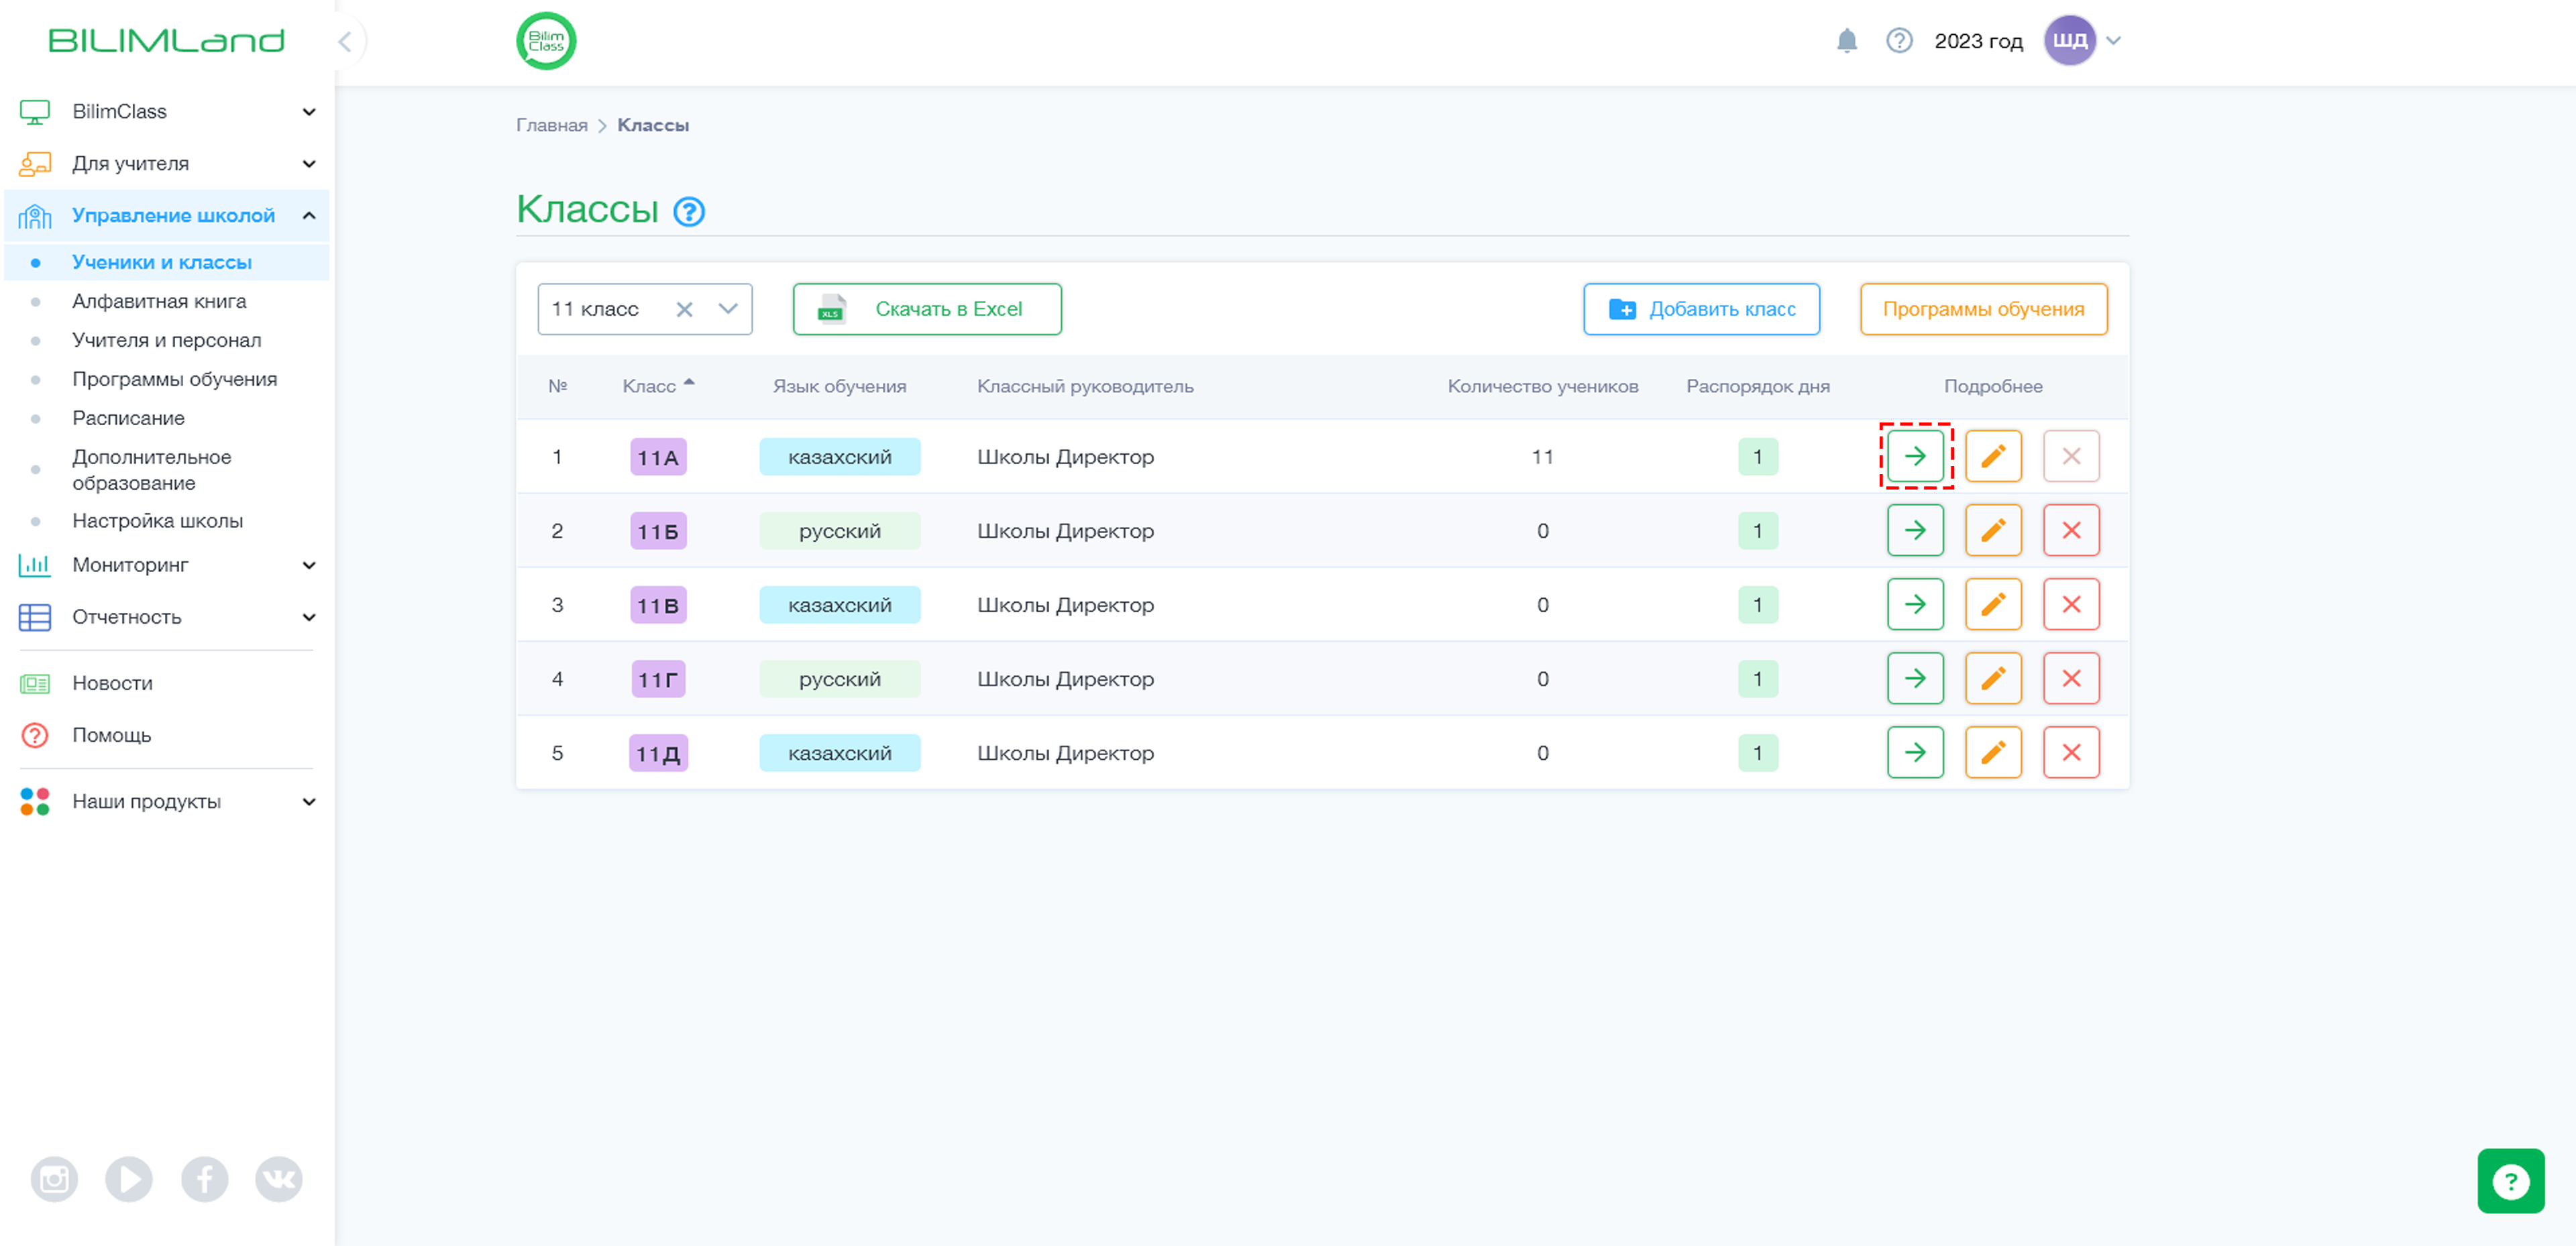This screenshot has width=2576, height=1246.
Task: Open Учителя и персонал item
Action: [167, 340]
